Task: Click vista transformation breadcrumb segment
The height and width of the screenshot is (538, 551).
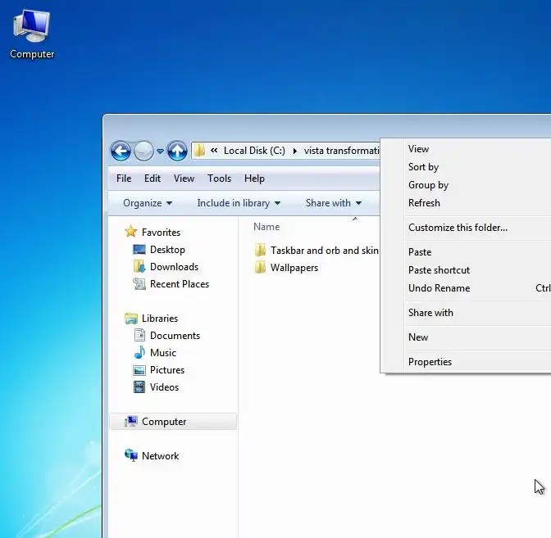Action: (x=341, y=151)
